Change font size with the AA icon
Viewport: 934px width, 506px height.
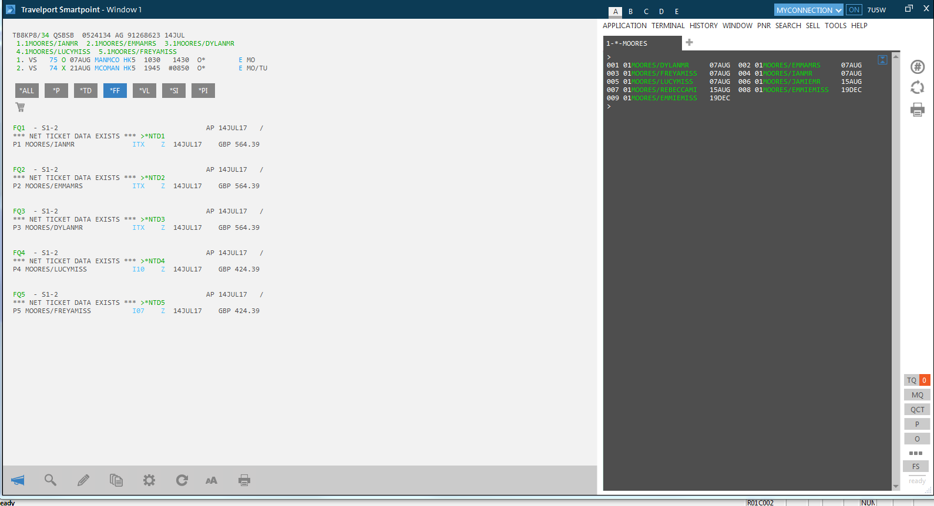pyautogui.click(x=211, y=480)
